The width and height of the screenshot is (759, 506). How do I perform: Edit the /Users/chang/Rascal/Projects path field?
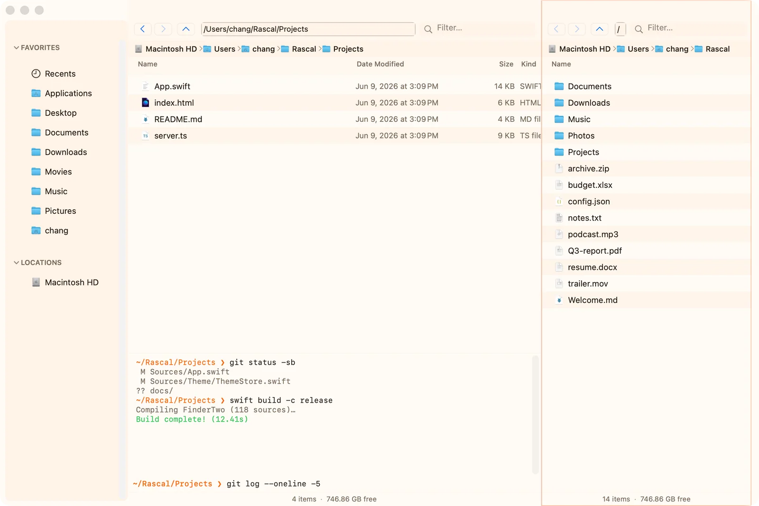[x=308, y=29]
